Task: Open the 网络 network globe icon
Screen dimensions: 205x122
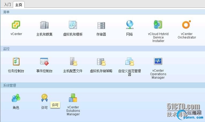Action: pyautogui.click(x=129, y=25)
